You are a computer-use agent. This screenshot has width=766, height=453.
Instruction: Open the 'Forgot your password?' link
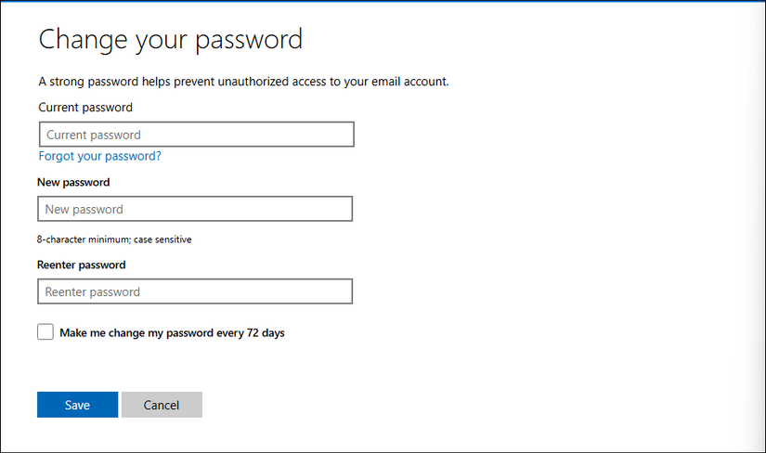coord(100,156)
